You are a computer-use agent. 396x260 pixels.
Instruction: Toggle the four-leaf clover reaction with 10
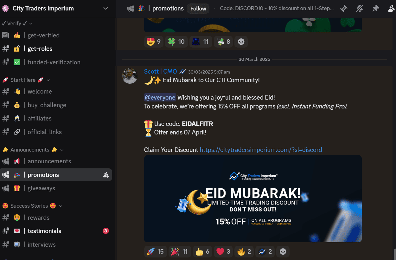[176, 42]
